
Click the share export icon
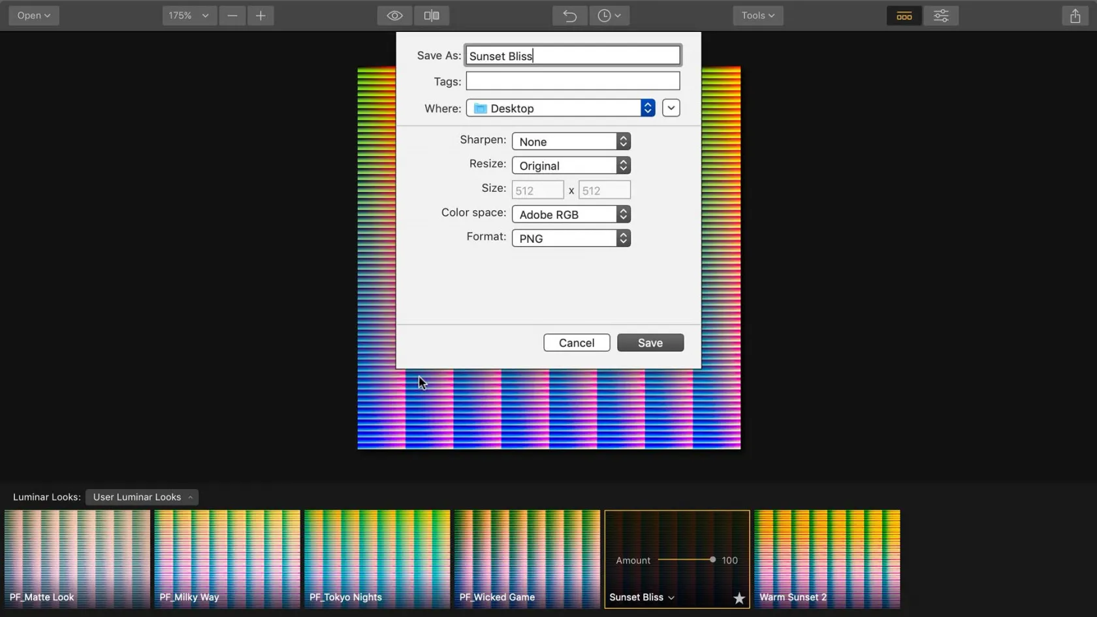1075,16
